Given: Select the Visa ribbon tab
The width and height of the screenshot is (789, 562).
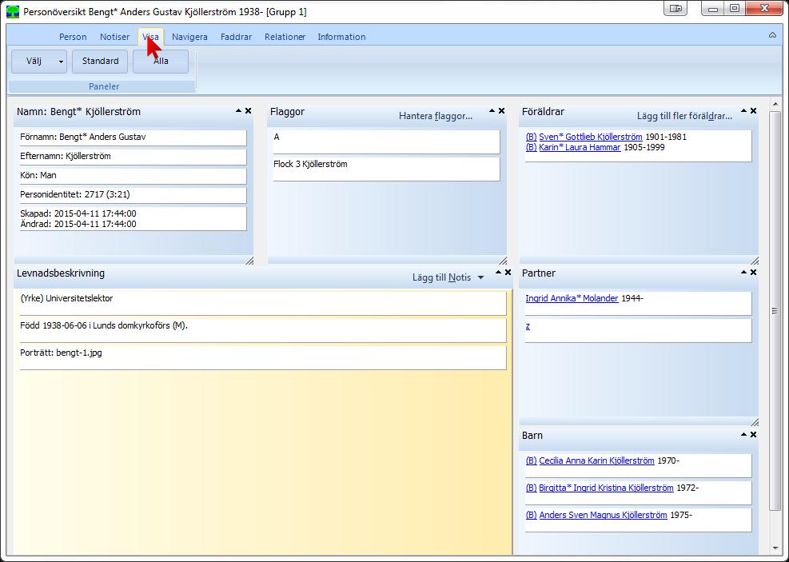Looking at the screenshot, I should pos(150,37).
